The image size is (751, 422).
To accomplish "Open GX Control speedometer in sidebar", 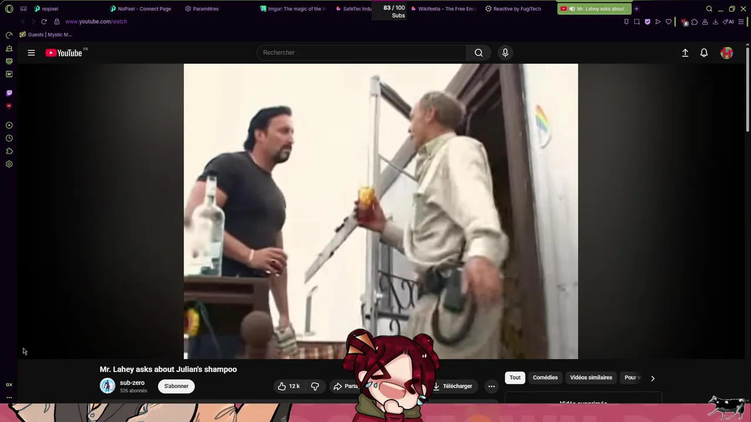I will (x=9, y=35).
